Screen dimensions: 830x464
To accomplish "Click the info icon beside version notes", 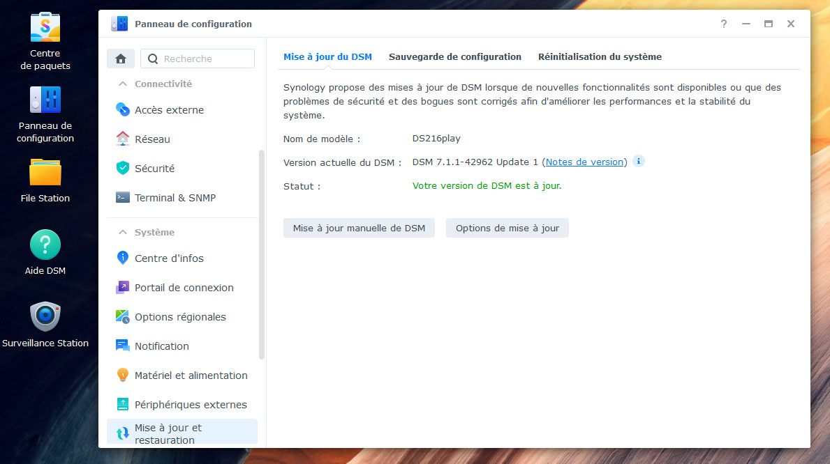I will pyautogui.click(x=639, y=162).
